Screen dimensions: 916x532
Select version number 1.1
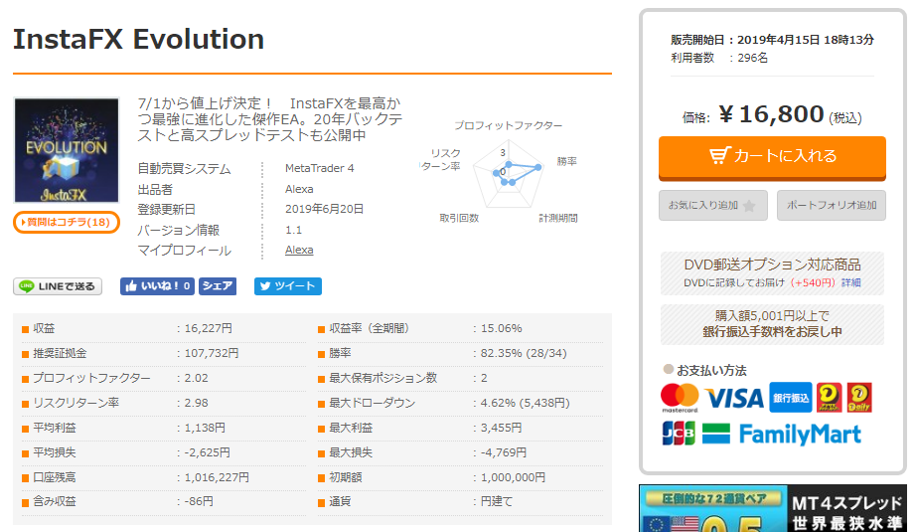[x=293, y=230]
